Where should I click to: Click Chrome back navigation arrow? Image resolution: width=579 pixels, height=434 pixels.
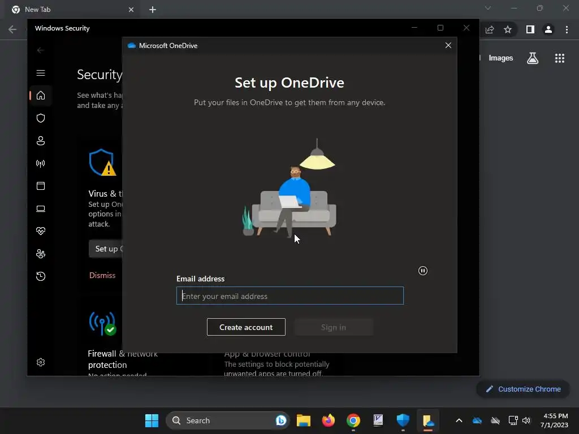(x=12, y=29)
